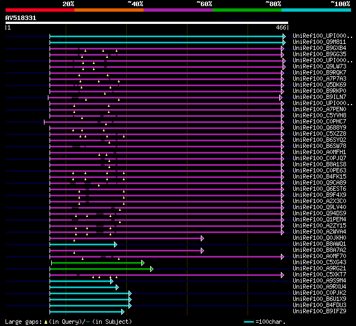356x326 pixels.
Task: Select the UniRef100_C0PJQ7 label
Action: pyautogui.click(x=319, y=159)
